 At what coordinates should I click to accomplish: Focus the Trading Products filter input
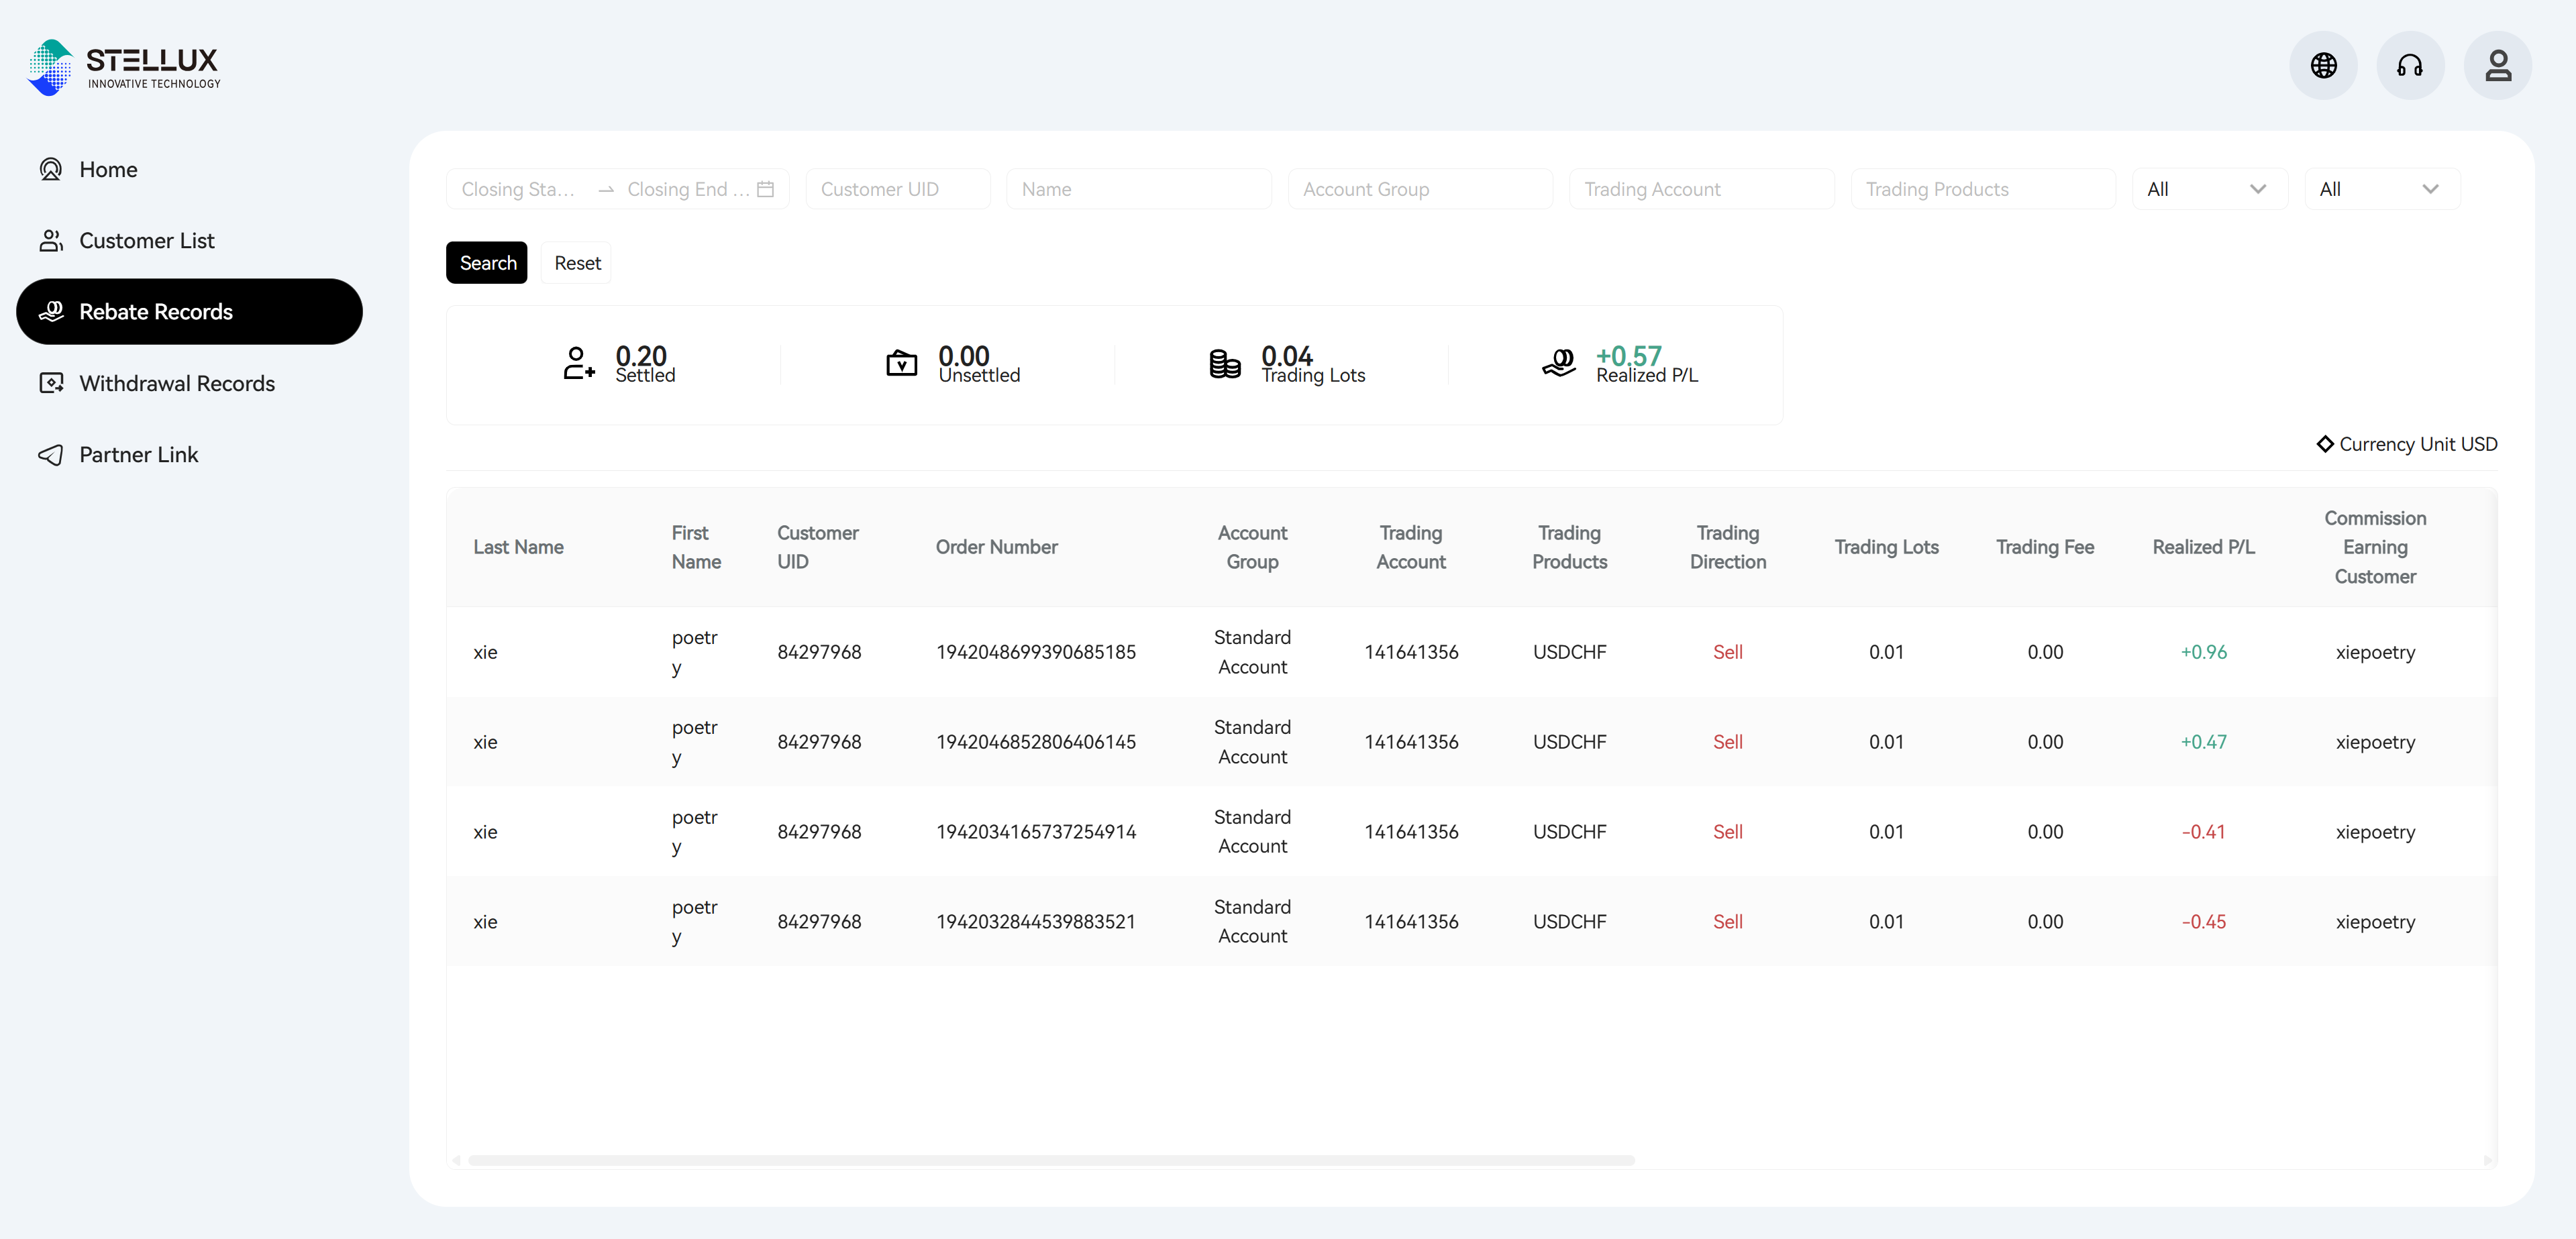click(x=1983, y=189)
